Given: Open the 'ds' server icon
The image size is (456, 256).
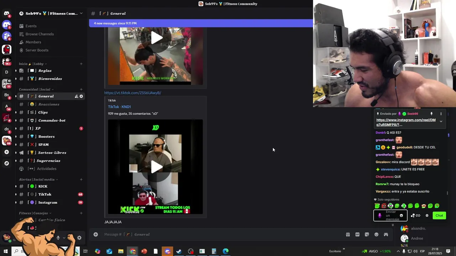Looking at the screenshot, I should pos(6,129).
